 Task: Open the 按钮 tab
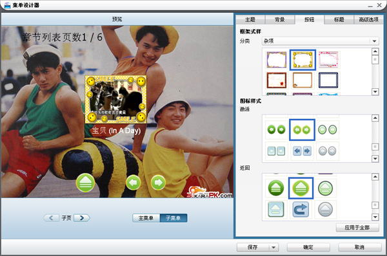pyautogui.click(x=310, y=19)
